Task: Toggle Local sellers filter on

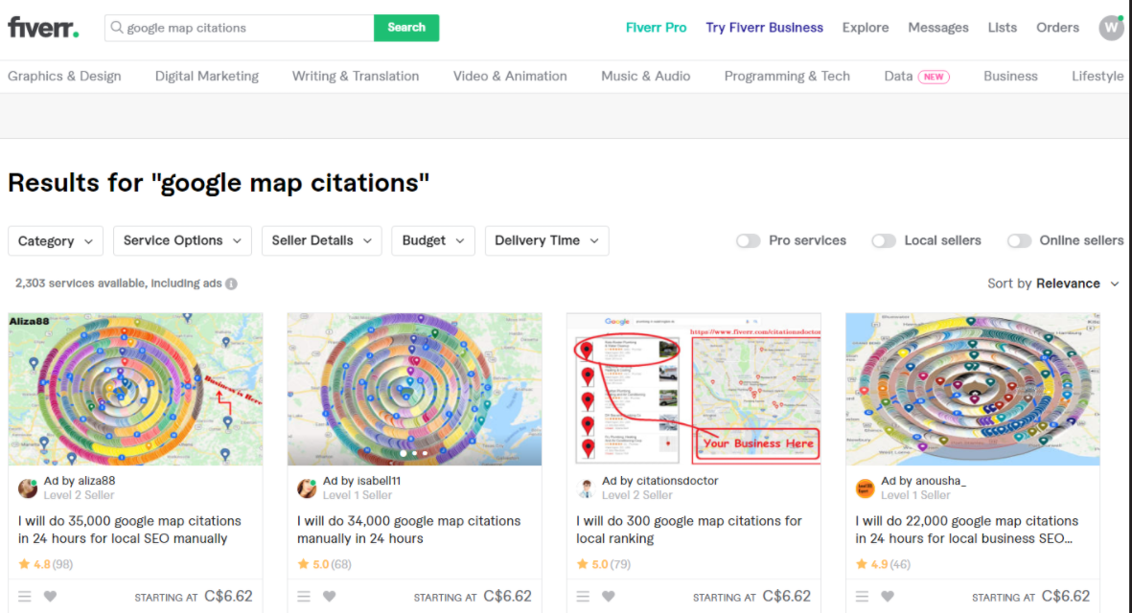Action: coord(883,241)
